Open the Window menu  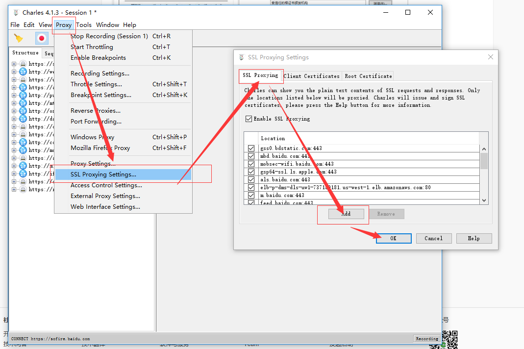click(107, 25)
